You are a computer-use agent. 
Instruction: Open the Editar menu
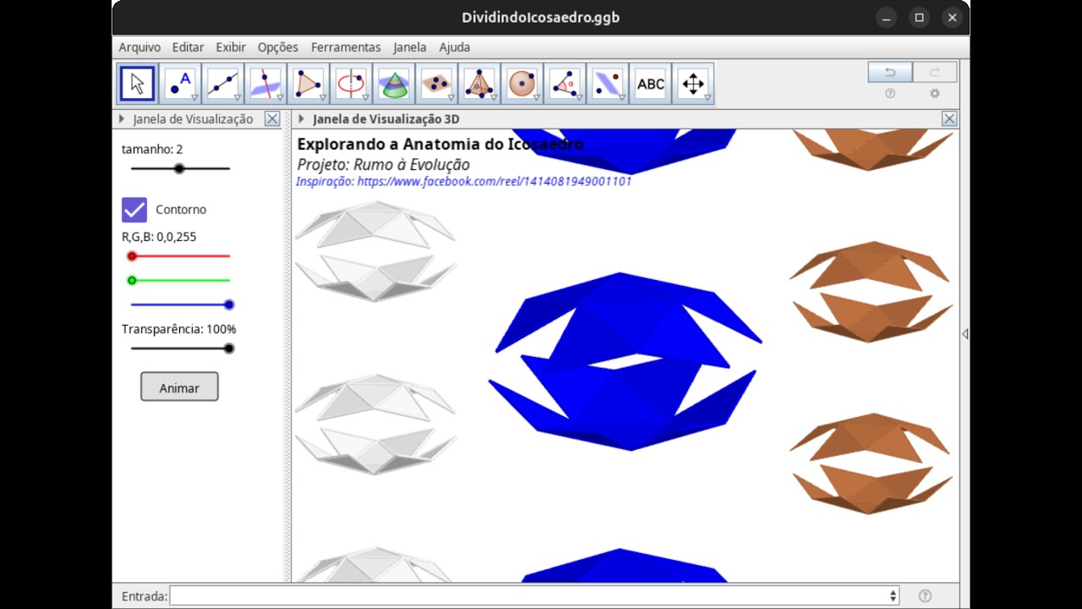189,47
